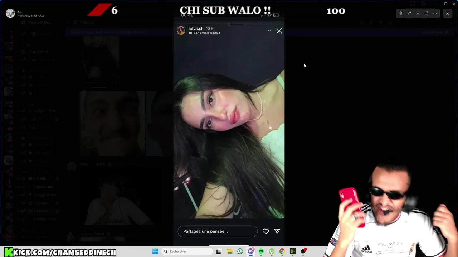Open the poster's avatar in the viewer header

coord(10,13)
